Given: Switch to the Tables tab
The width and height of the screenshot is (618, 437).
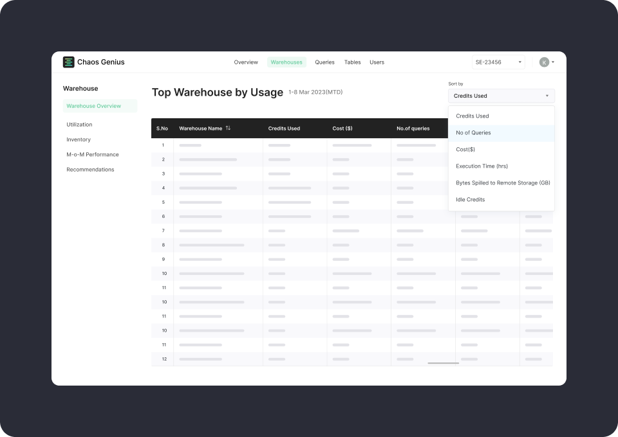Looking at the screenshot, I should (352, 62).
